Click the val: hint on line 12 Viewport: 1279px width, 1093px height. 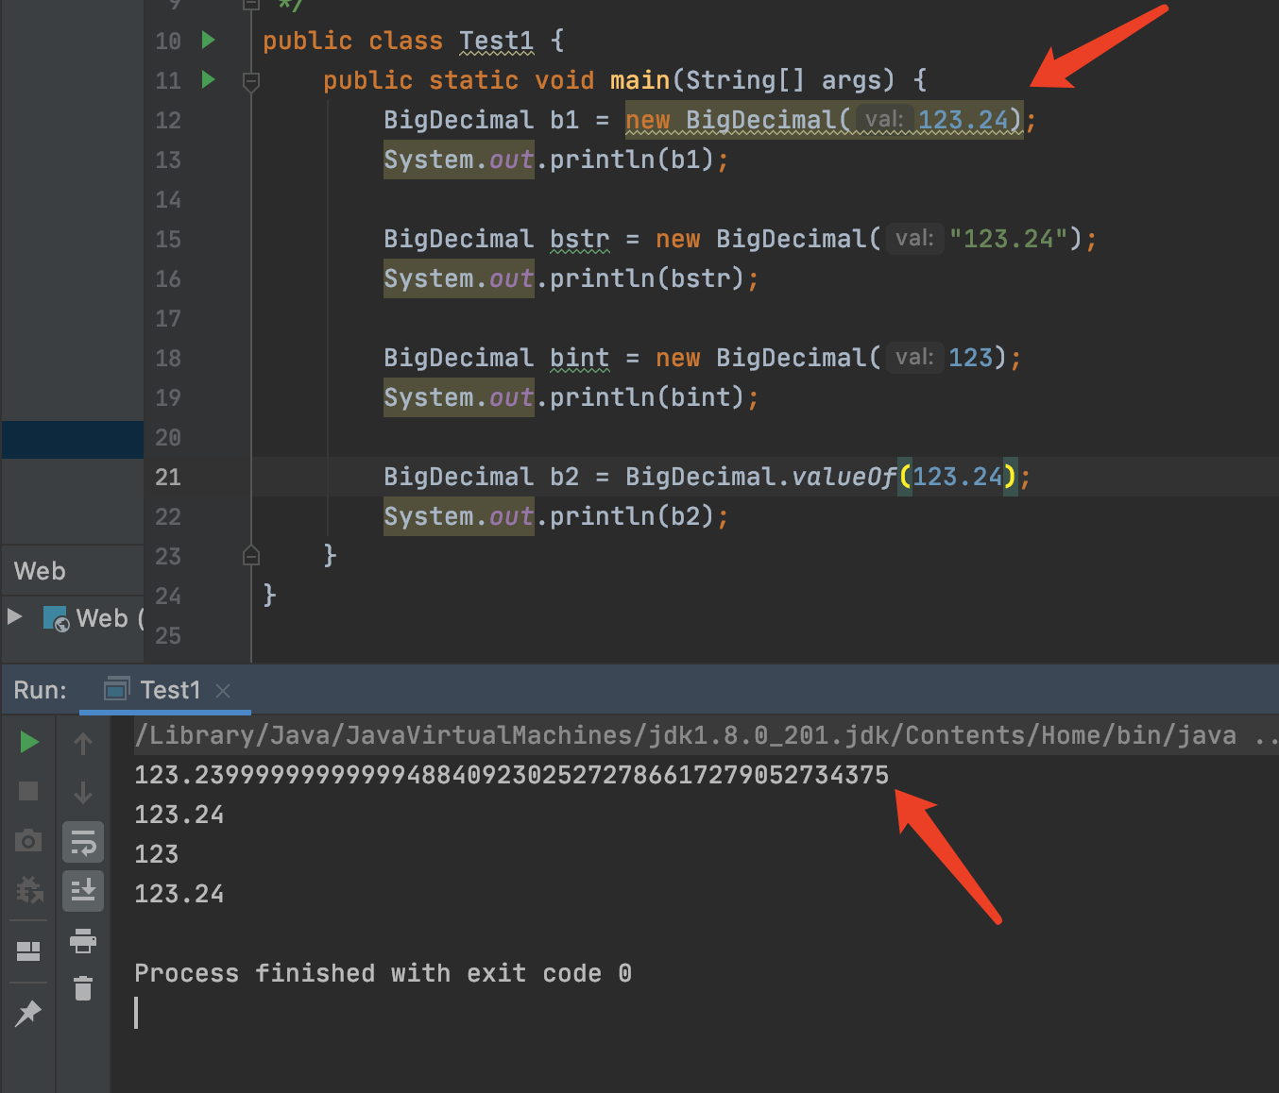(x=884, y=120)
